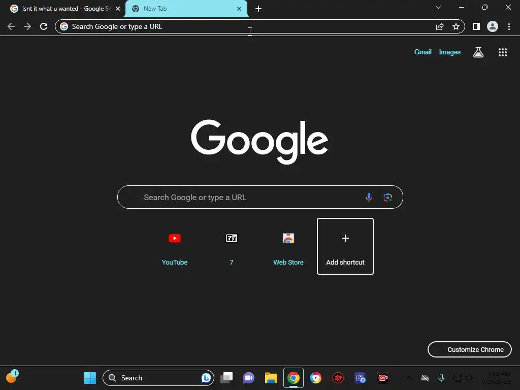Click the Chrome icon on the taskbar
This screenshot has height=390, width=520.
pyautogui.click(x=294, y=378)
